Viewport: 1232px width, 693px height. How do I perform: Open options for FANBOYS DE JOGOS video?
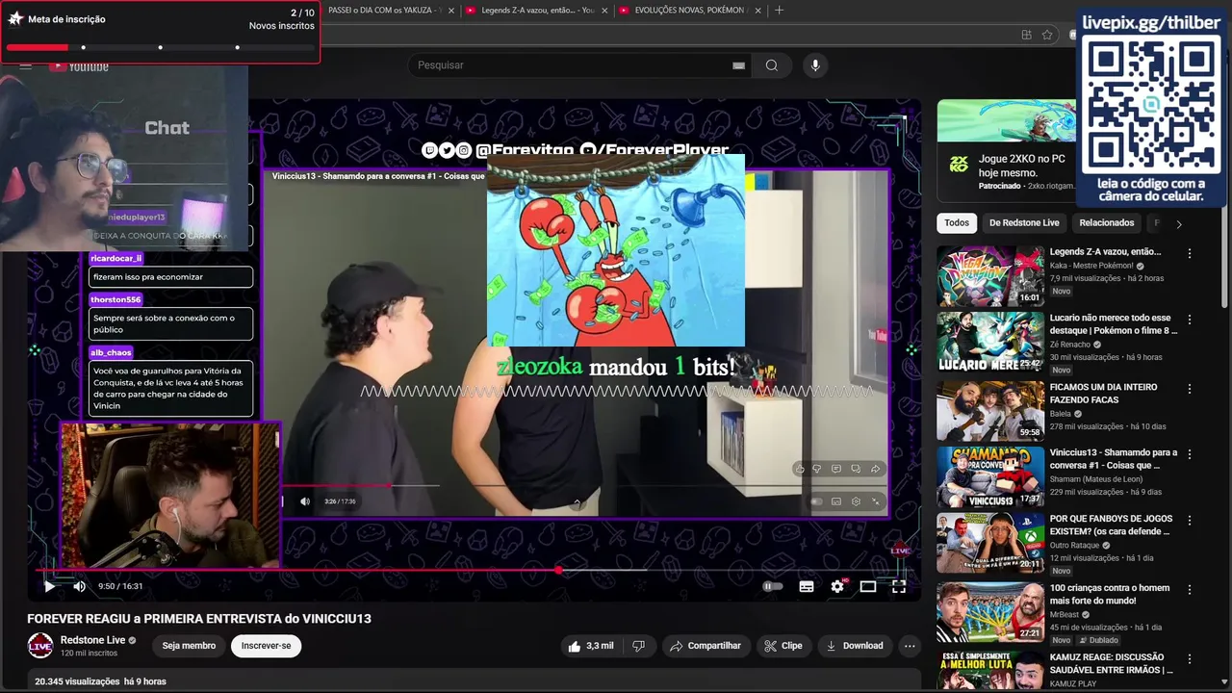pos(1190,521)
